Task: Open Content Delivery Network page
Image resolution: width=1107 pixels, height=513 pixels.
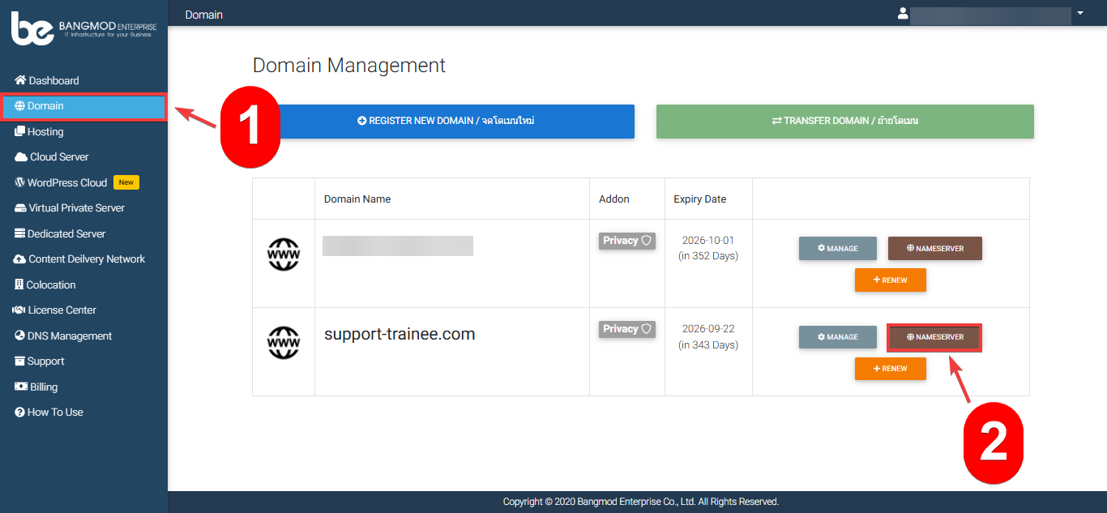Action: tap(87, 259)
